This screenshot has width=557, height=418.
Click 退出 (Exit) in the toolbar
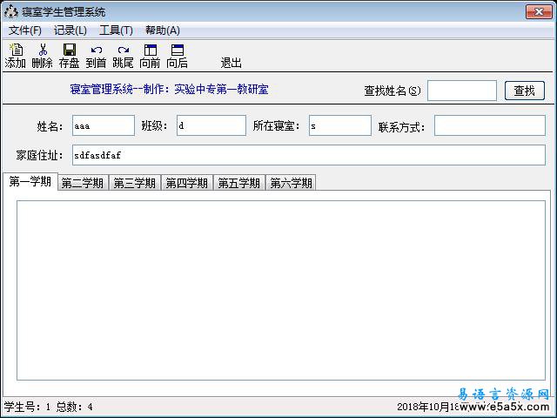point(231,63)
